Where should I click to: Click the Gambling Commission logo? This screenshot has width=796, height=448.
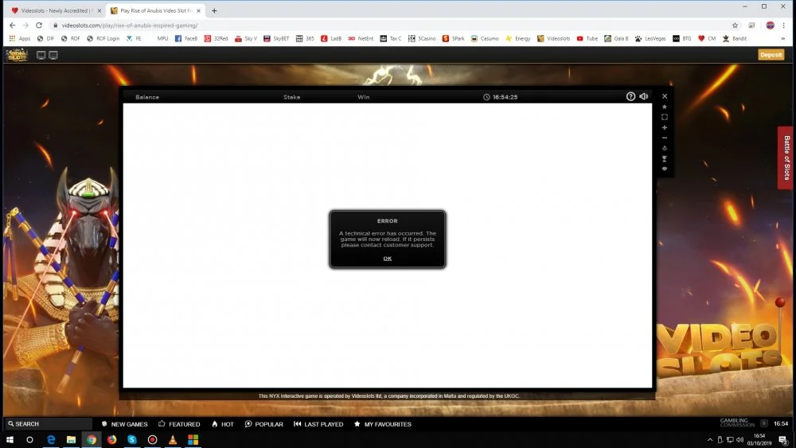(x=737, y=423)
